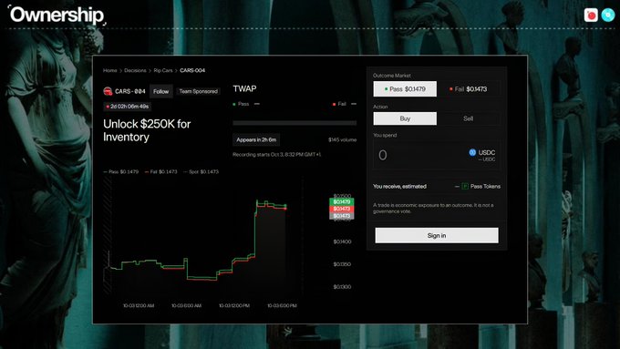Click the $0.1400 axis label

tap(342, 241)
